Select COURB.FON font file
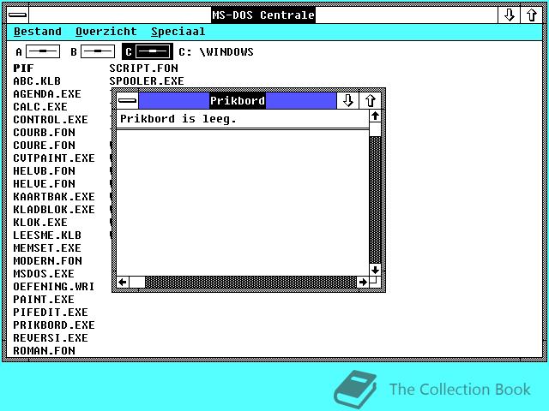This screenshot has height=411, width=549. 44,133
